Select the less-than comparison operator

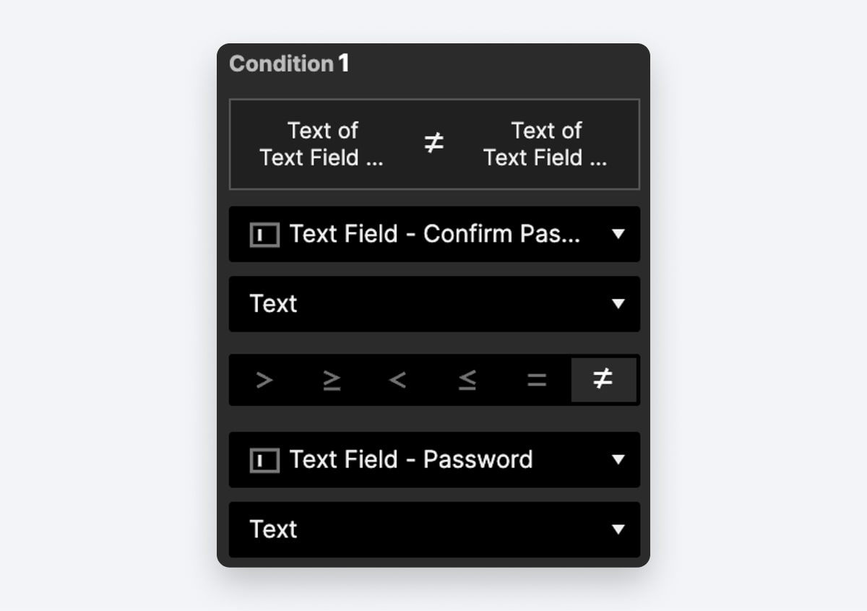[x=400, y=380]
